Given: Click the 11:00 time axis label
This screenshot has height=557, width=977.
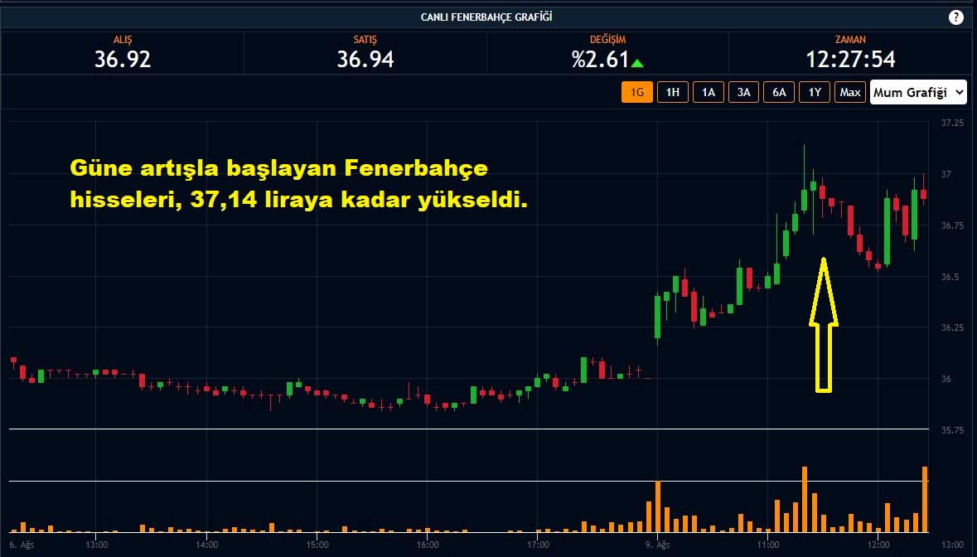Looking at the screenshot, I should (x=767, y=545).
